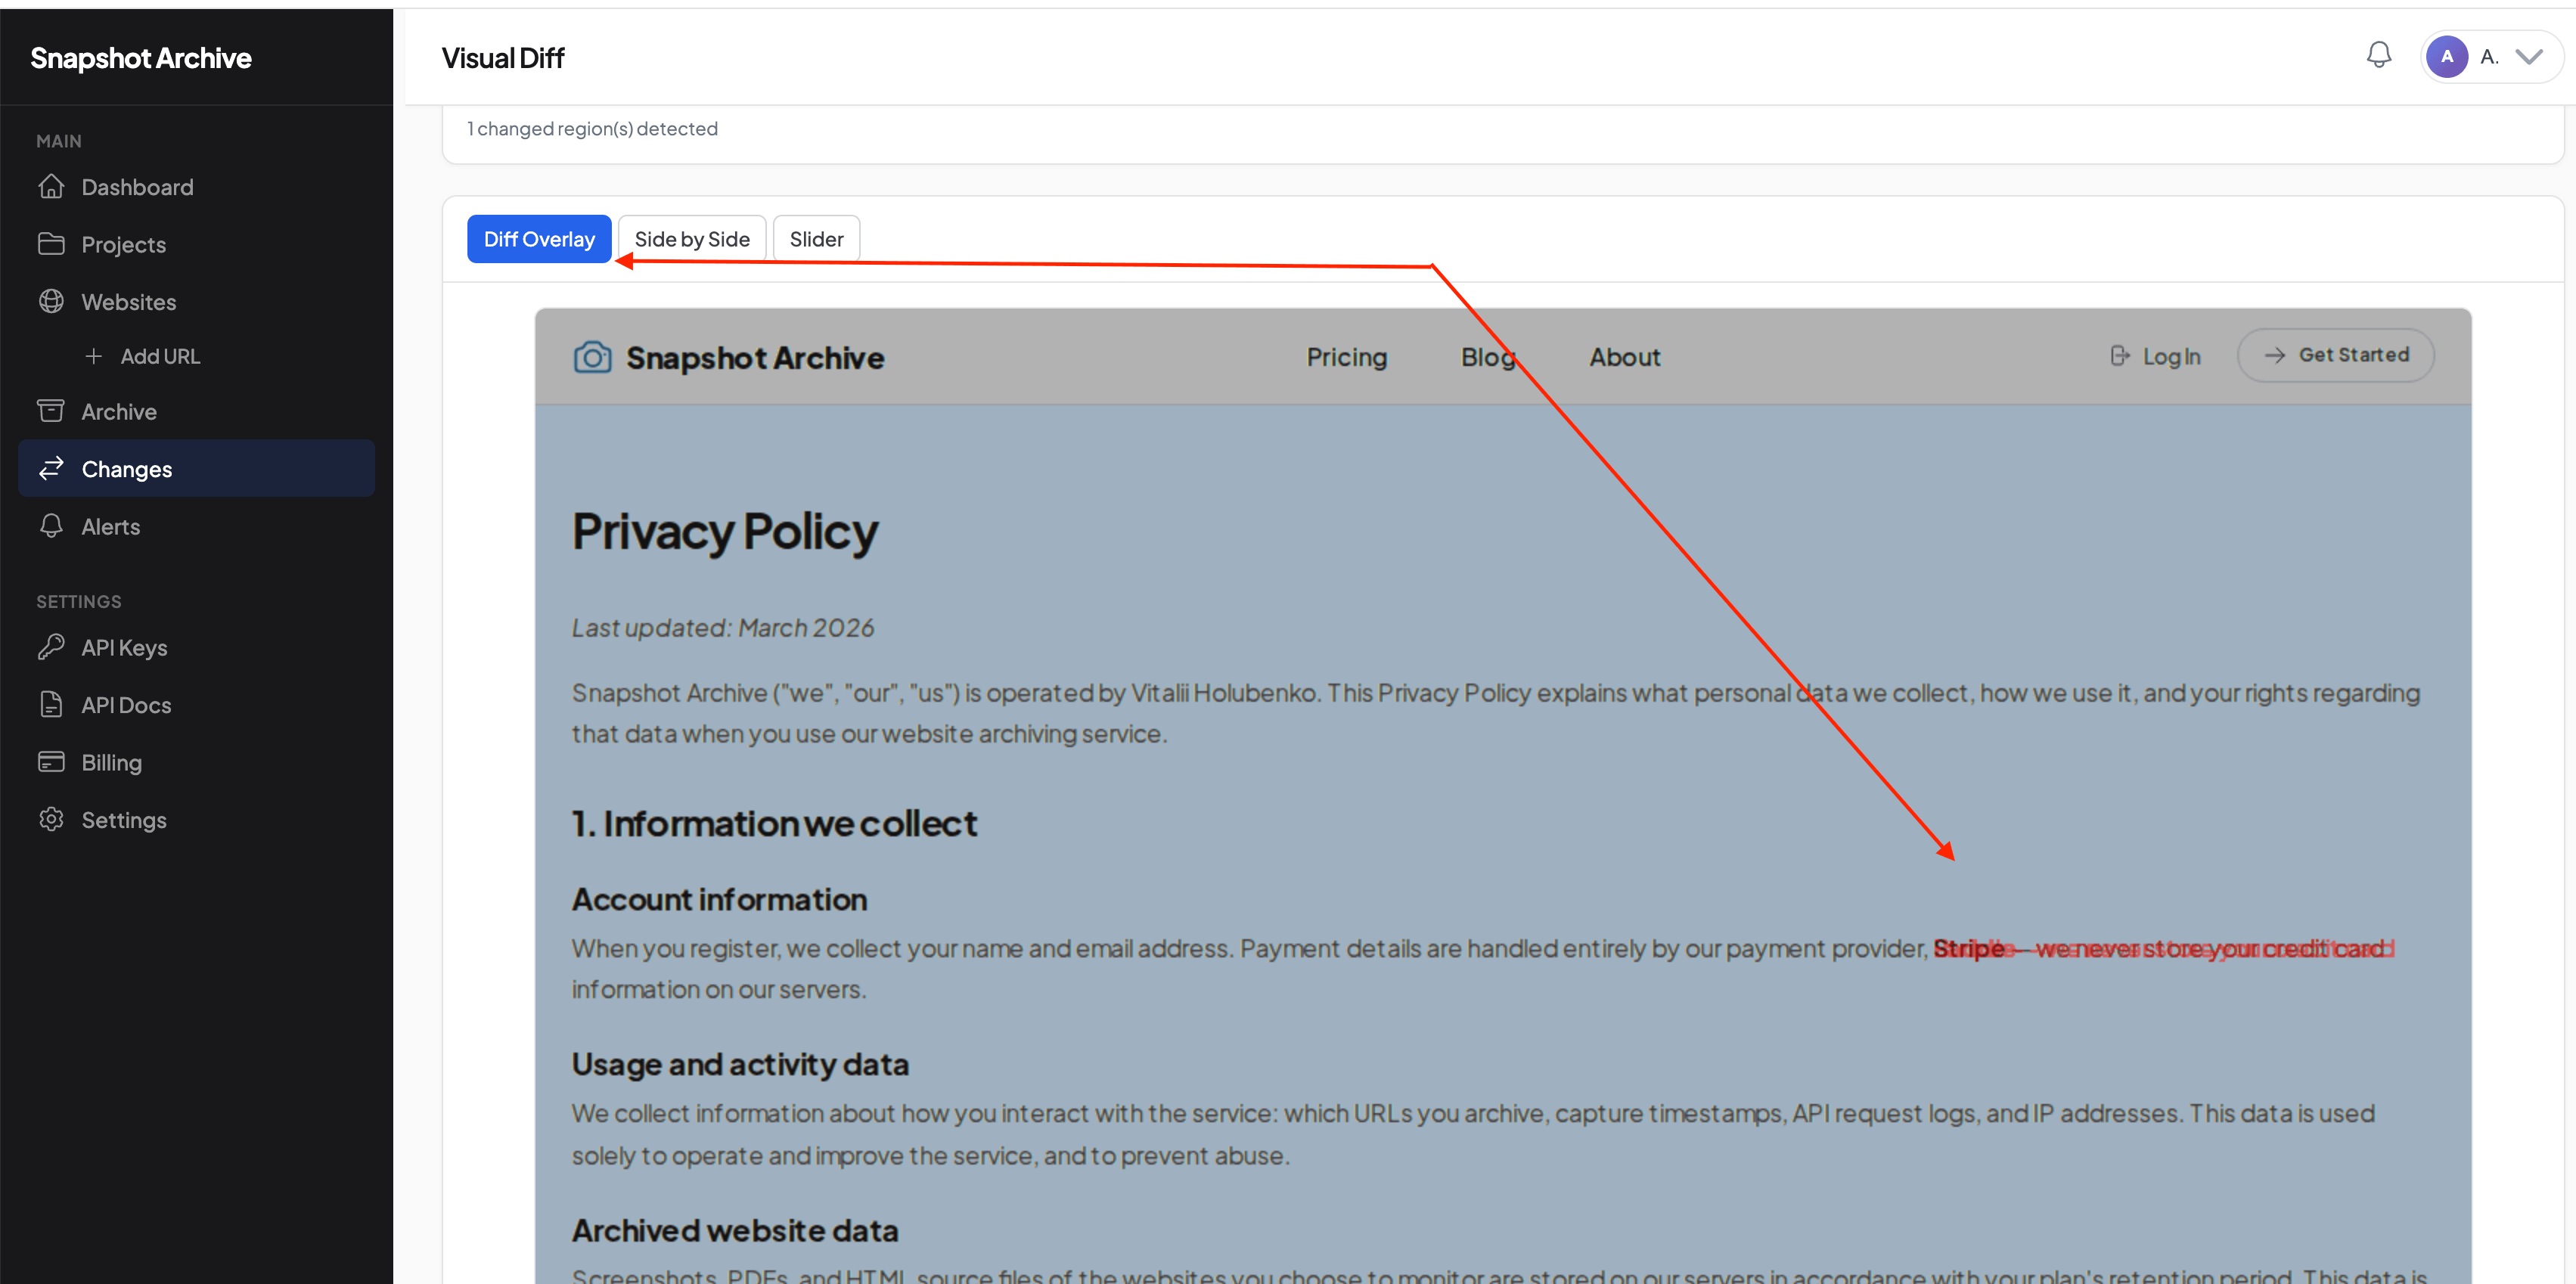Click 'Last updated: March 2026' text
This screenshot has height=1284, width=2576.
point(723,627)
